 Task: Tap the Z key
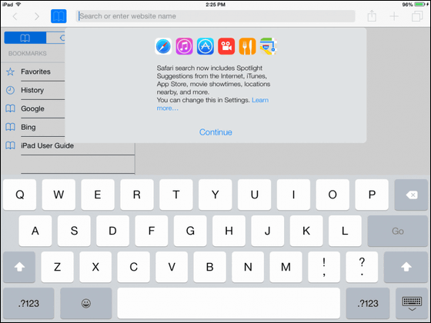(58, 267)
